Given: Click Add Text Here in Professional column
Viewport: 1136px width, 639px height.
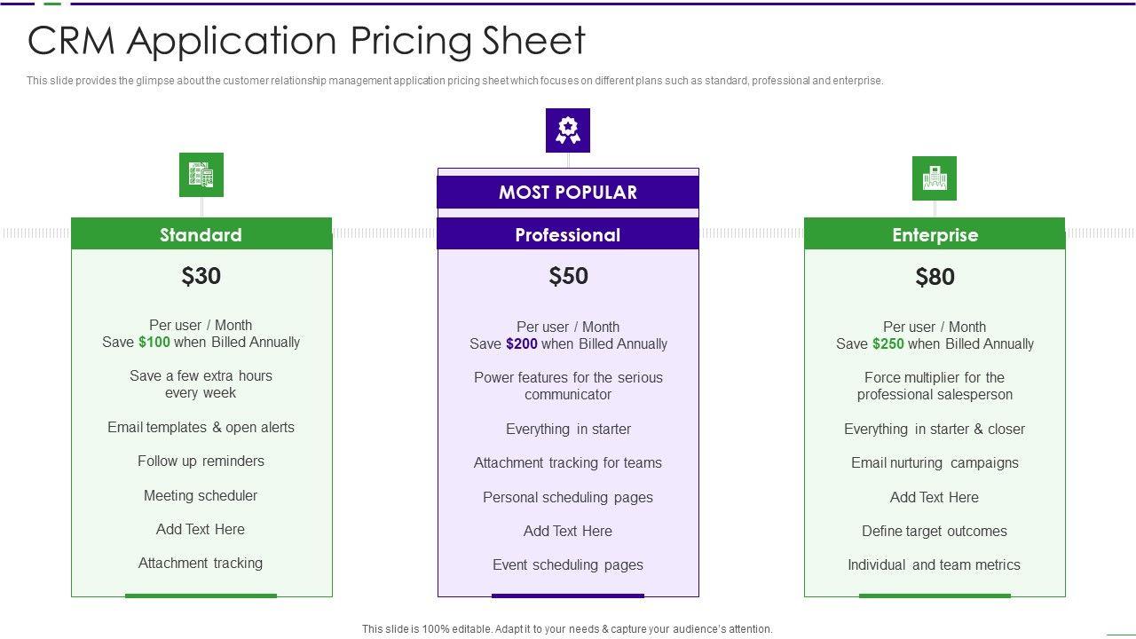Looking at the screenshot, I should 568,531.
